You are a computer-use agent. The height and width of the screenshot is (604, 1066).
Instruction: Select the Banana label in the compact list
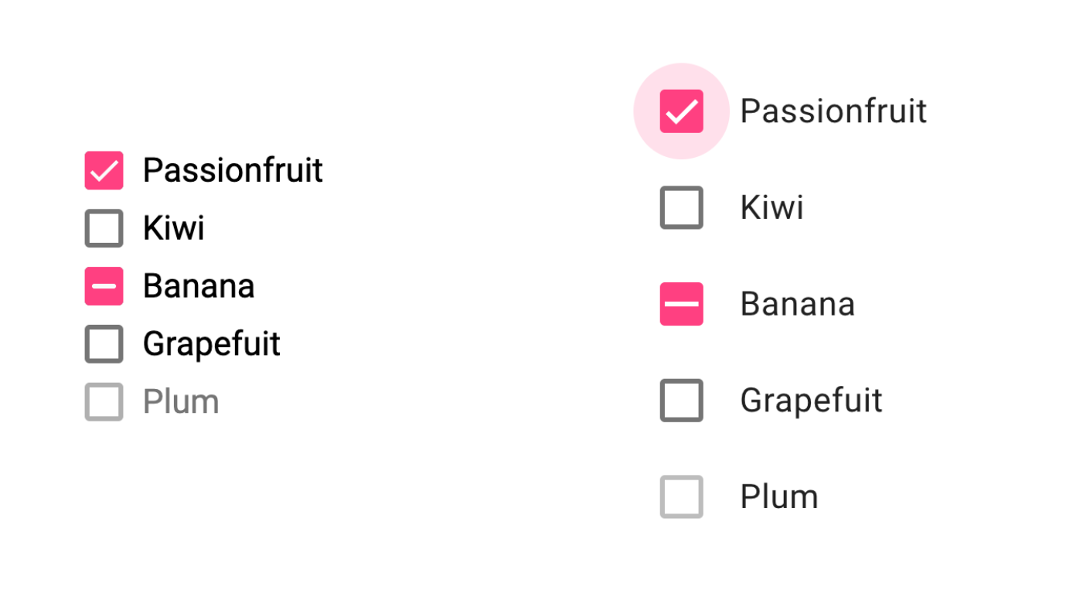[x=199, y=286]
